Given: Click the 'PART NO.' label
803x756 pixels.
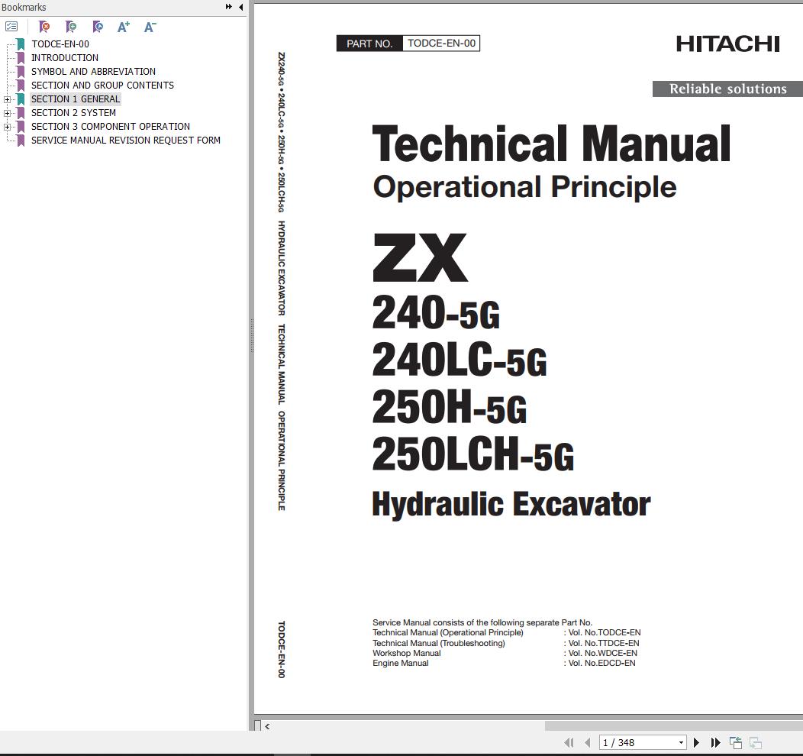Looking at the screenshot, I should (x=369, y=44).
